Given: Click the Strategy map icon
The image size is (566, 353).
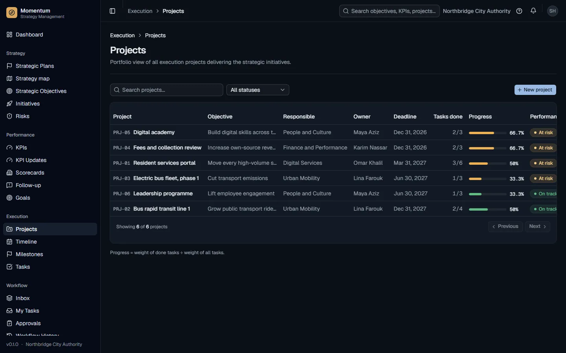Looking at the screenshot, I should click(9, 78).
